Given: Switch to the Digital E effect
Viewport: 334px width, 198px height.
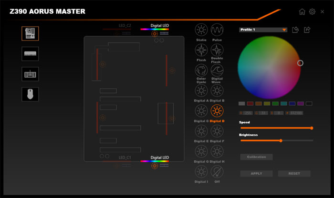Looking at the screenshot, I should point(201,131).
